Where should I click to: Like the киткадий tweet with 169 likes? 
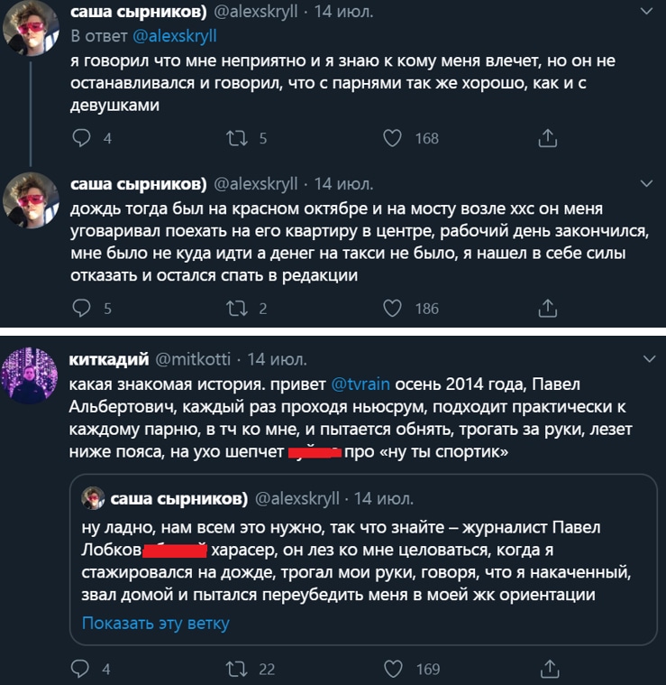click(x=392, y=669)
